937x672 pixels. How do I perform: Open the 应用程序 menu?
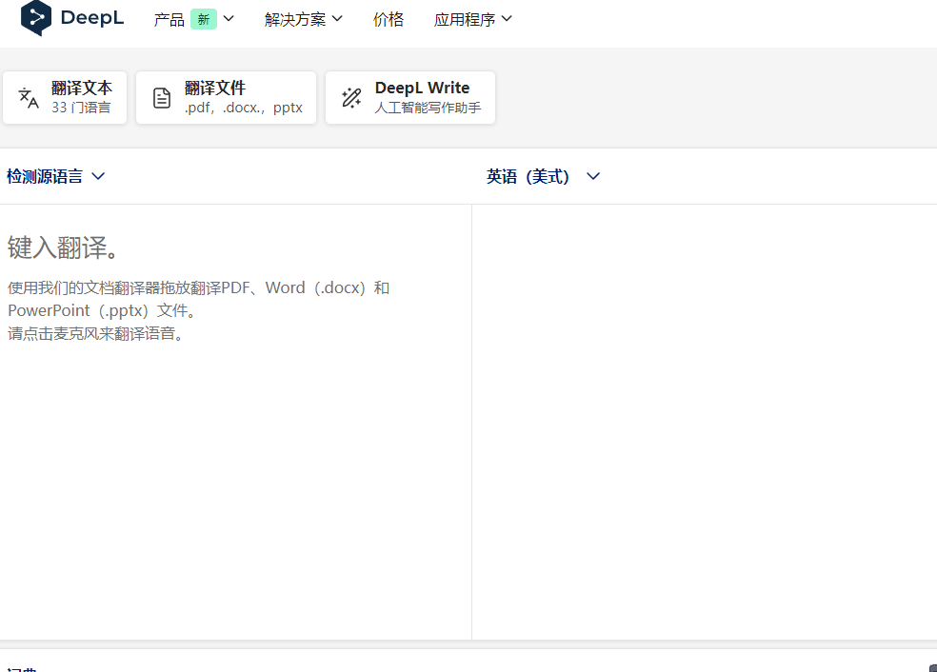472,19
